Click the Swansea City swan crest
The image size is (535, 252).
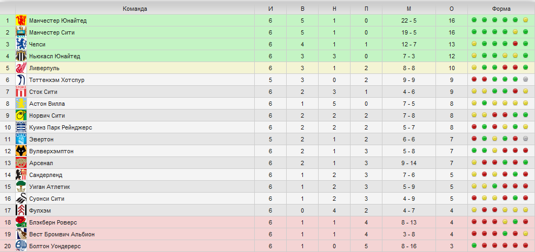pos(21,199)
